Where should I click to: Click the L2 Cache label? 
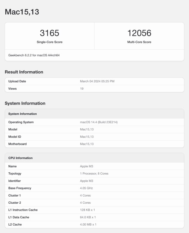point(15,224)
